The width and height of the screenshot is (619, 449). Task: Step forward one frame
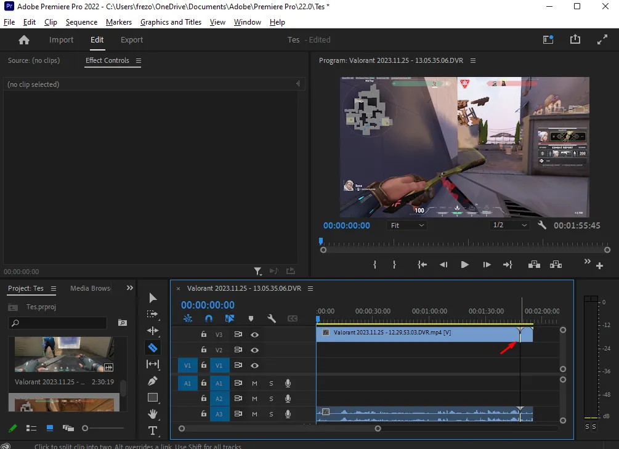pos(487,265)
